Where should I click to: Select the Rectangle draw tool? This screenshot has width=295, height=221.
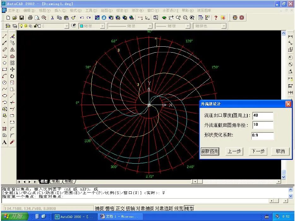(4, 69)
